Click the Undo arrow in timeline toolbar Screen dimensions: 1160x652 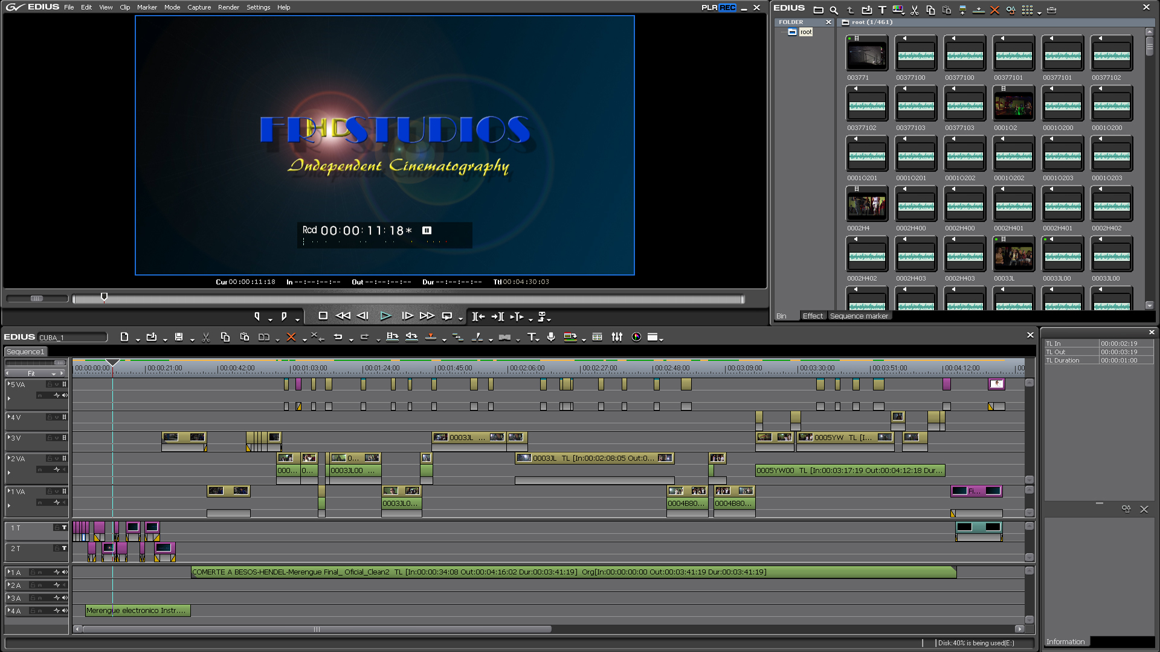338,337
